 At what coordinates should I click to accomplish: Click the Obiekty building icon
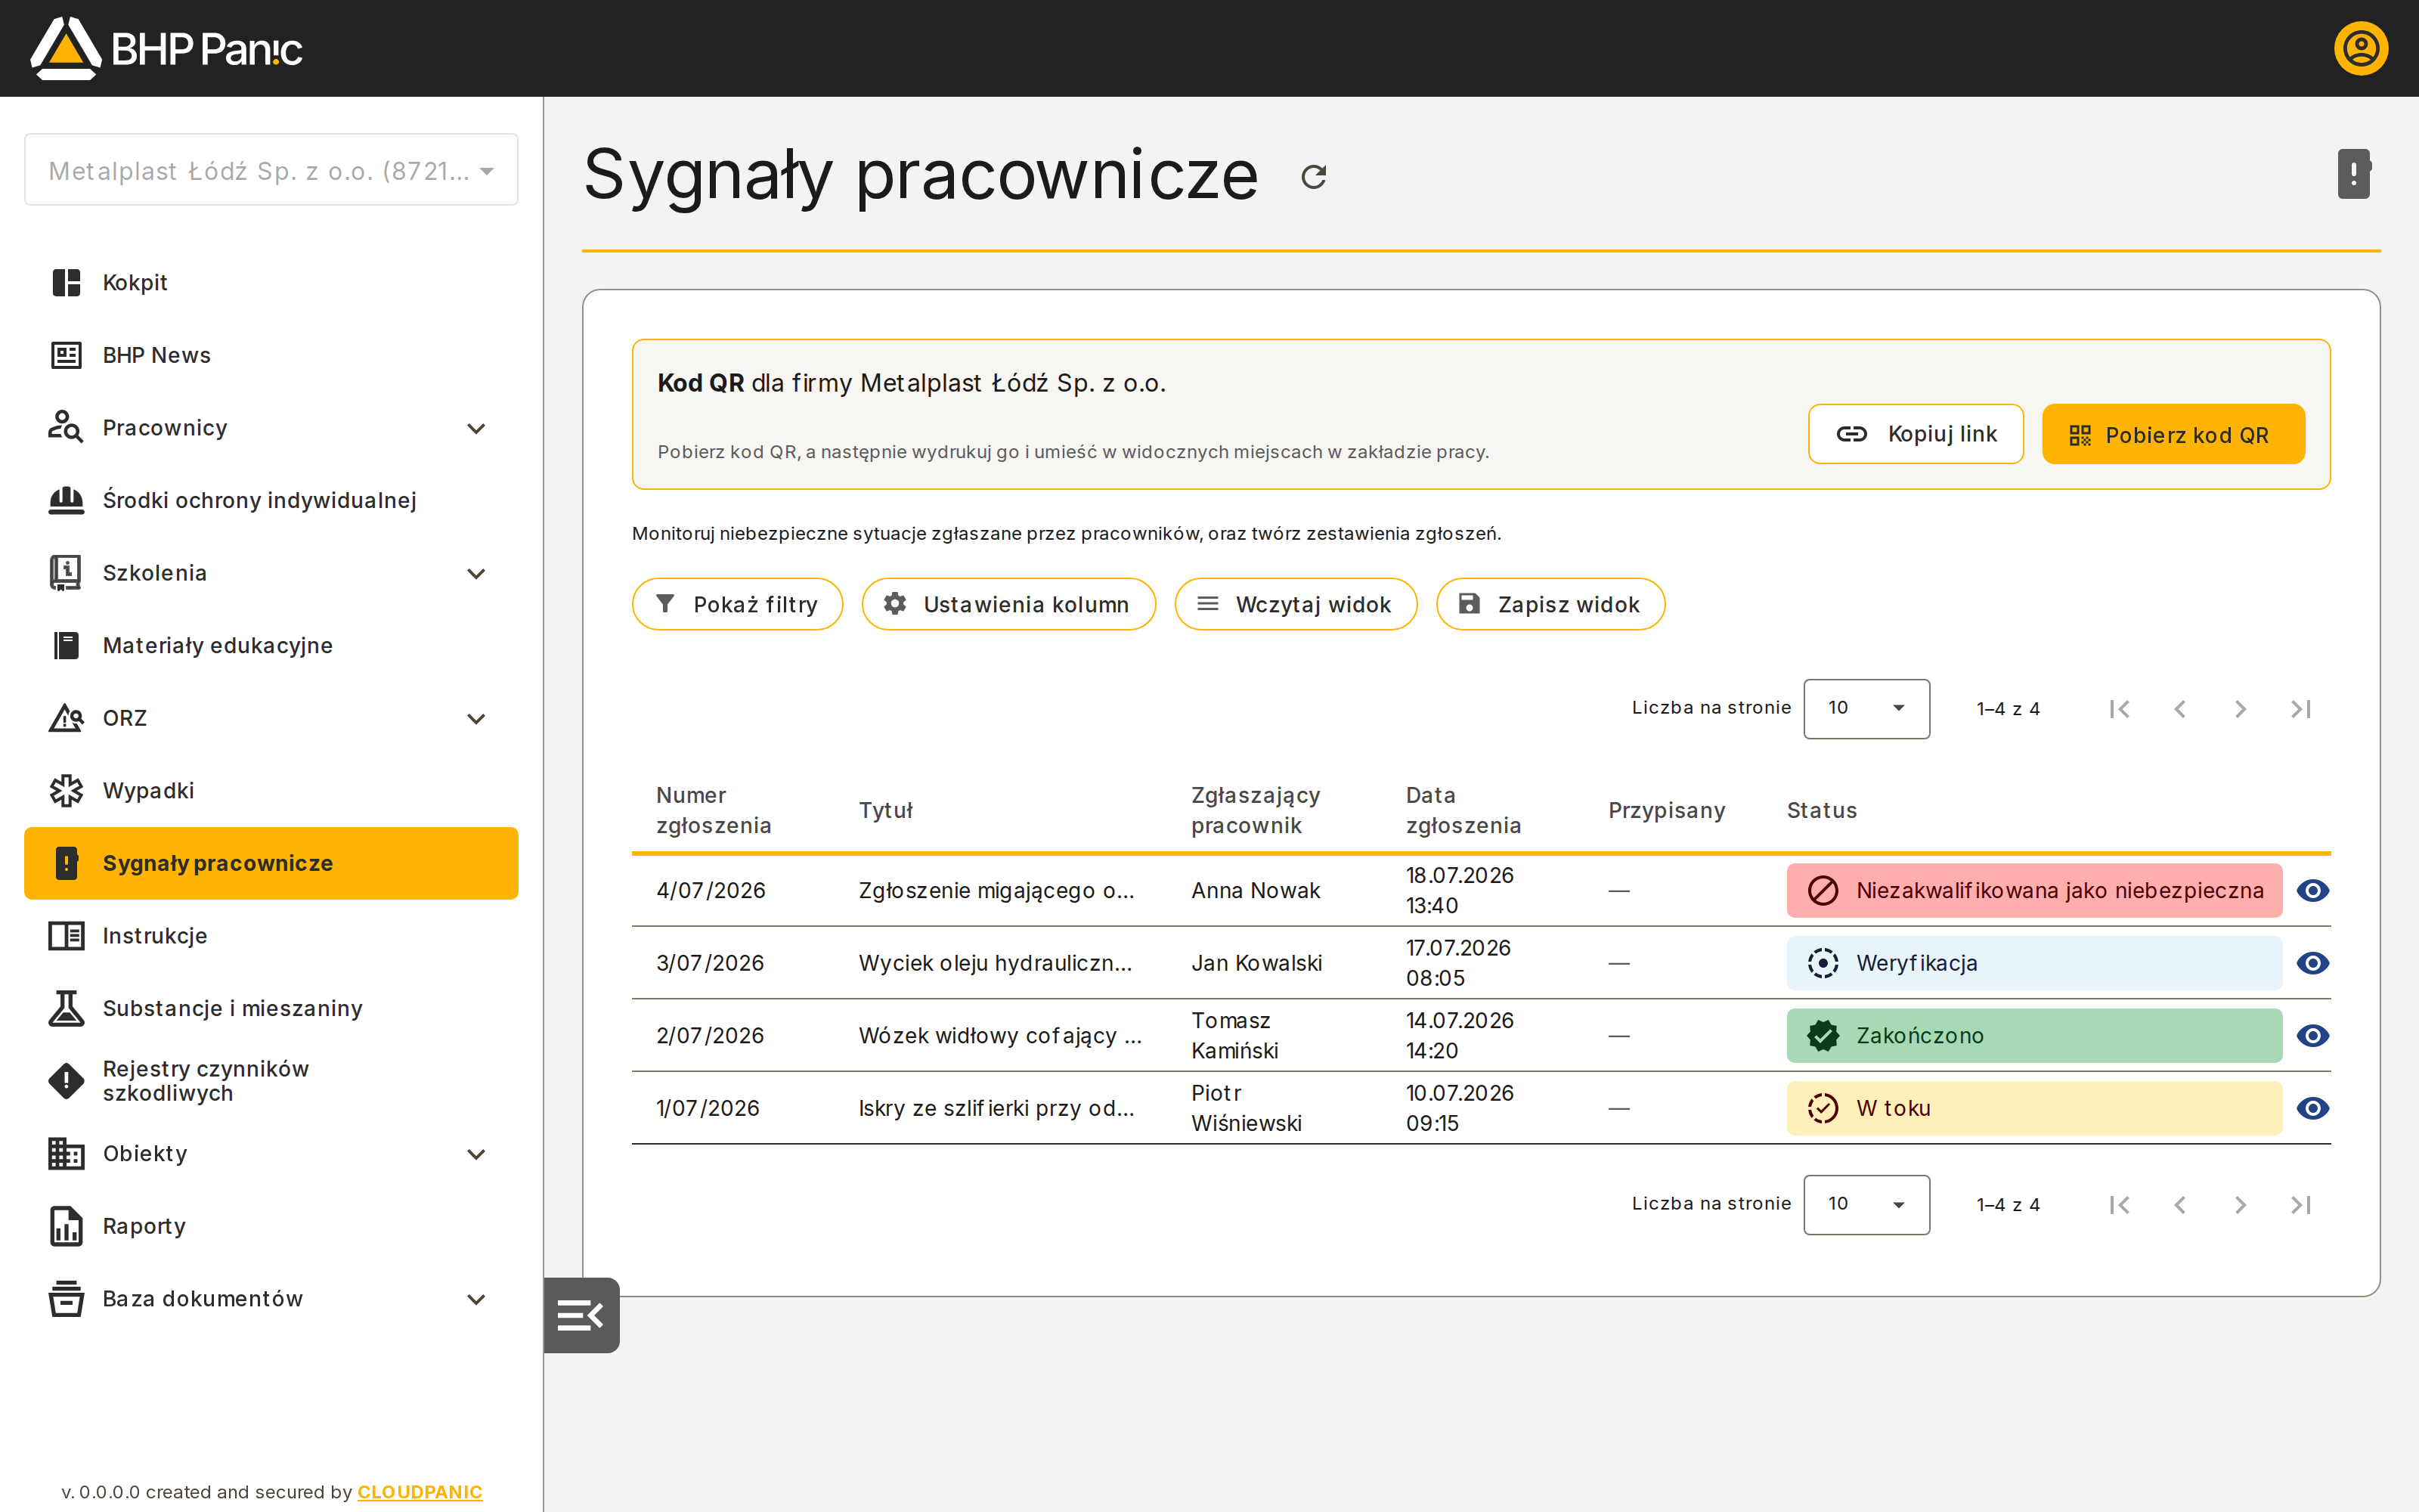[66, 1153]
